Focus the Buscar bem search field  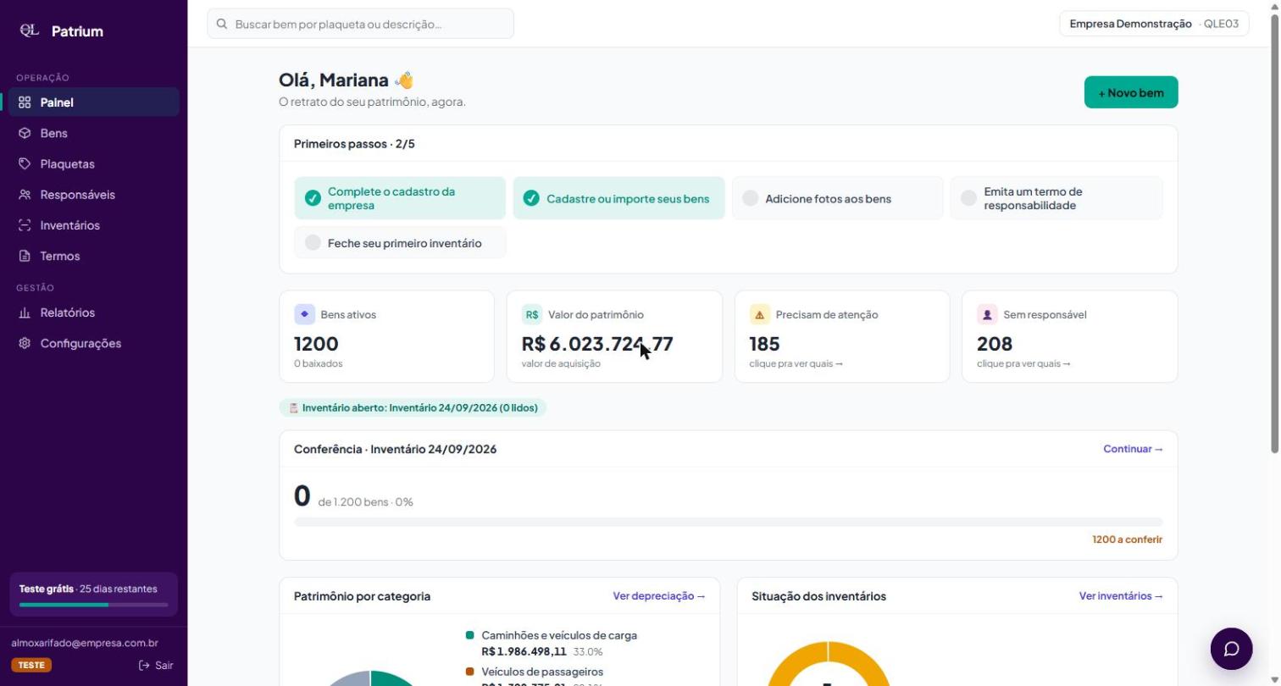361,24
